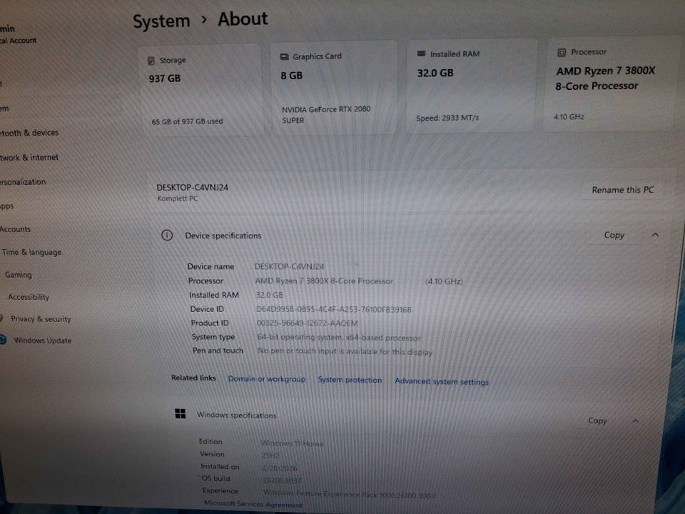Click the Windows logo beside Windows specifications
The width and height of the screenshot is (685, 514).
[180, 413]
